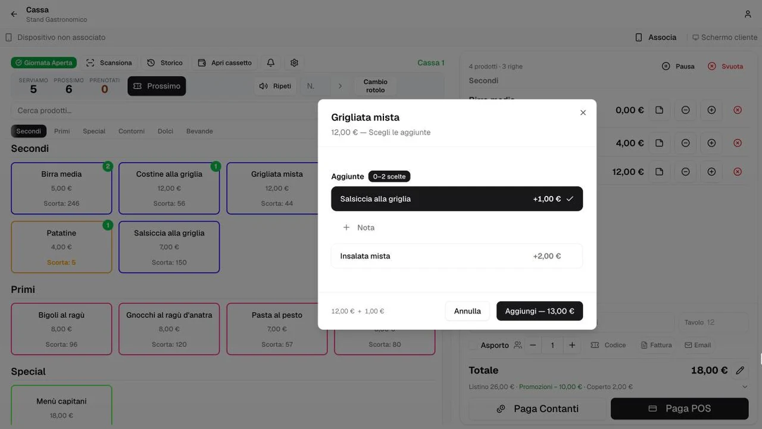This screenshot has height=429, width=762.
Task: Increase quantity on the 4,00 € cart row
Action: (x=711, y=143)
